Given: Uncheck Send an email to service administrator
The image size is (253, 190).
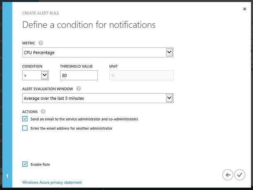Looking at the screenshot, I should (25, 119).
